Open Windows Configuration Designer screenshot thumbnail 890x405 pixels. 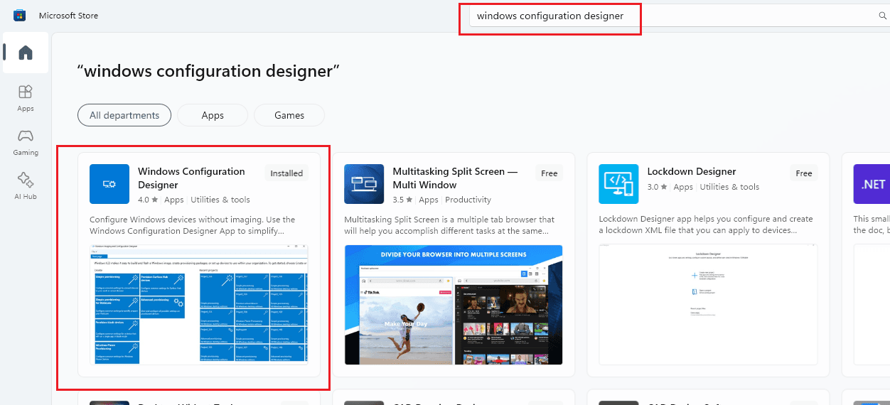click(x=199, y=305)
